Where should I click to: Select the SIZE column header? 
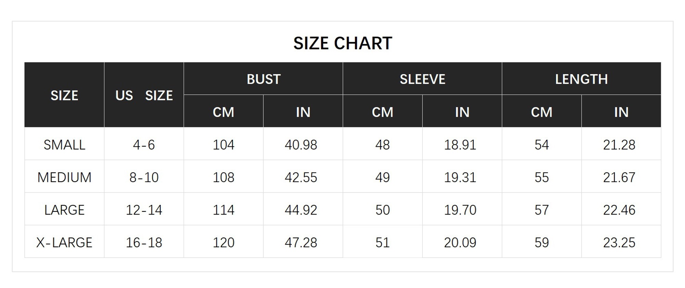click(x=64, y=95)
